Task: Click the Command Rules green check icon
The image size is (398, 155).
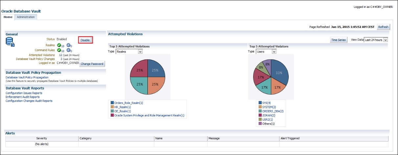Action: coord(59,50)
